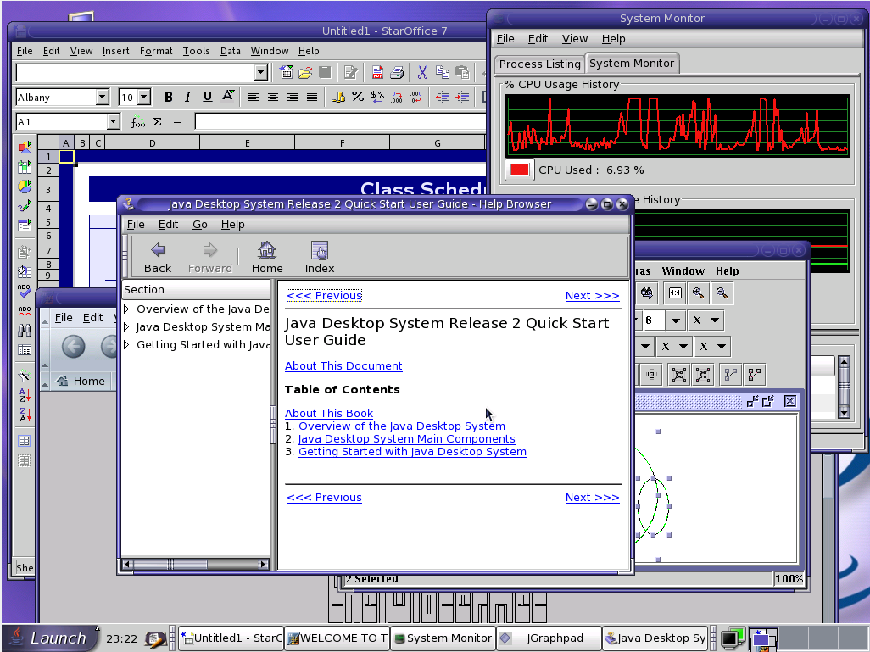The height and width of the screenshot is (652, 870).
Task: Open the Function wizard icon
Action: click(137, 122)
